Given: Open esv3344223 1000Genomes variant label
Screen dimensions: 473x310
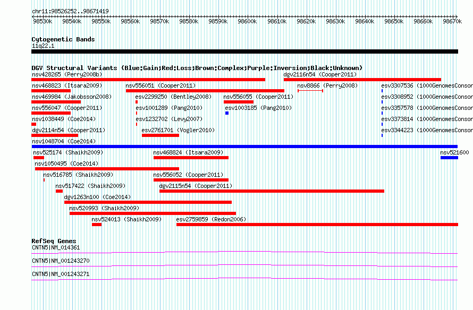Looking at the screenshot, I should (427, 130).
